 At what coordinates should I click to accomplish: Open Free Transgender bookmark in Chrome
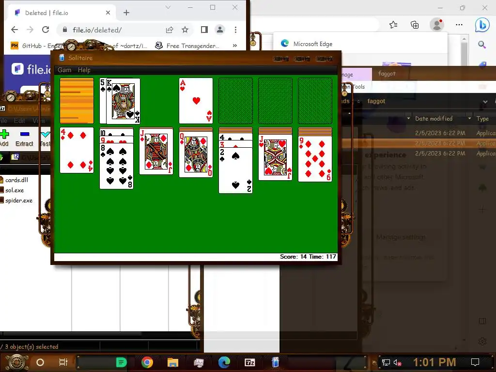(x=187, y=46)
